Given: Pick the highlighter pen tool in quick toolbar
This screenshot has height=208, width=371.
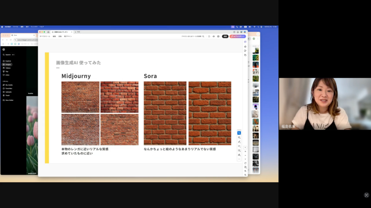Looking at the screenshot, I should pos(239,142).
